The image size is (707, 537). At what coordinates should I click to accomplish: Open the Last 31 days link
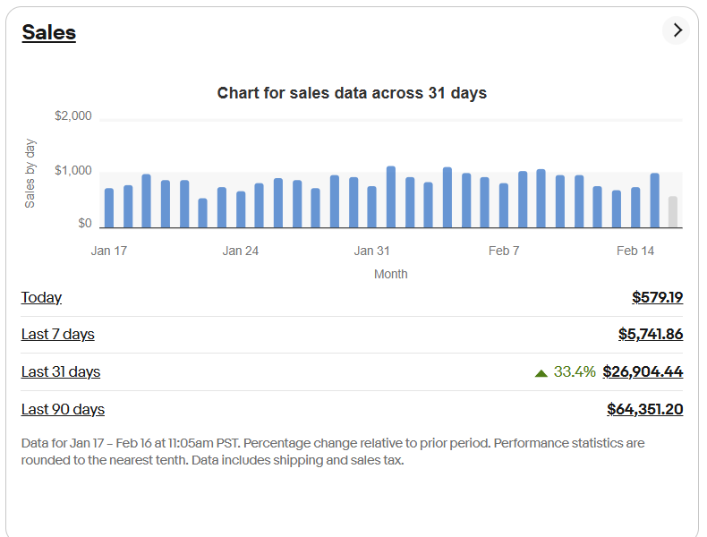tap(61, 372)
